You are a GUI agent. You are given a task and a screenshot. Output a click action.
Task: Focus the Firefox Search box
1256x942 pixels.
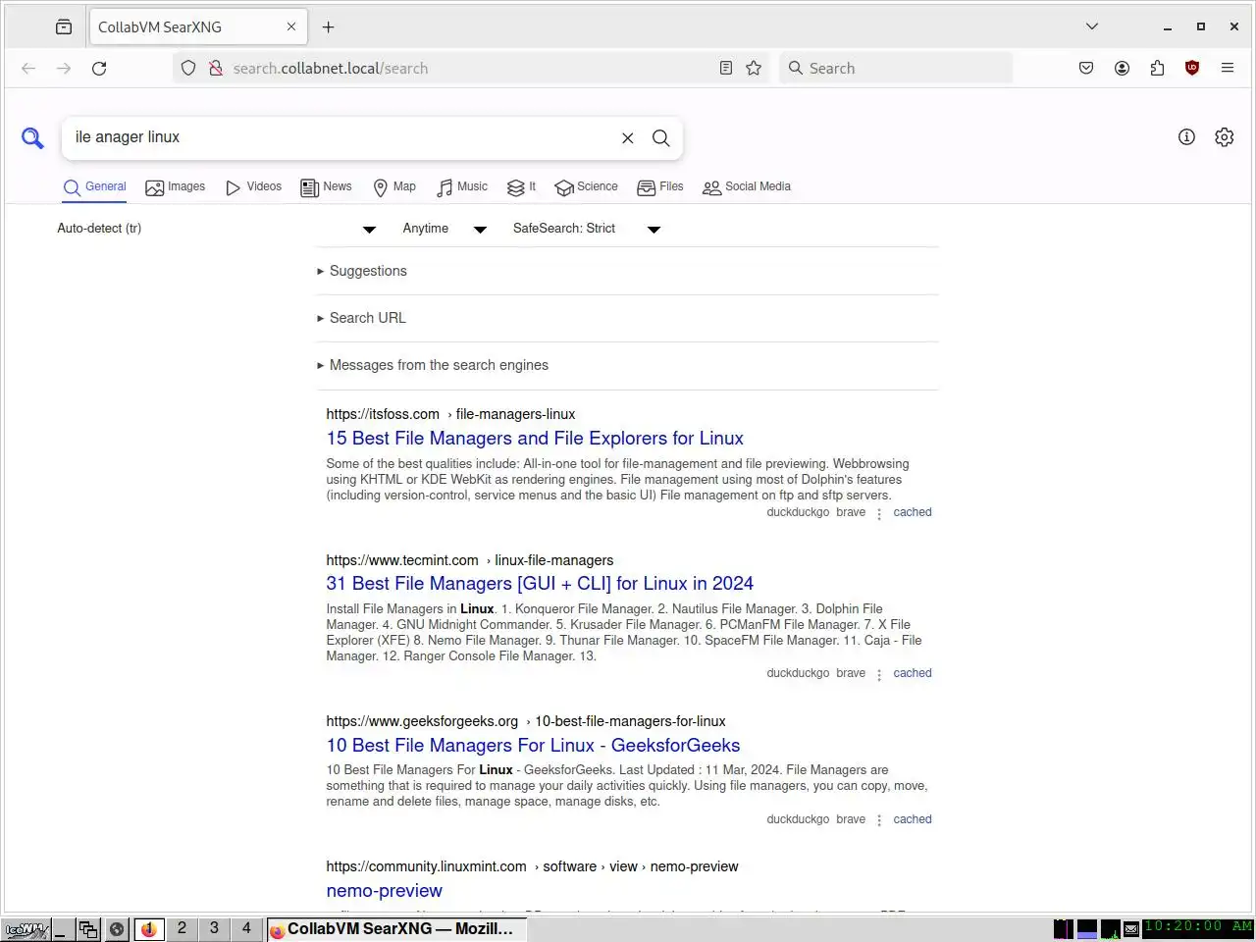click(896, 68)
